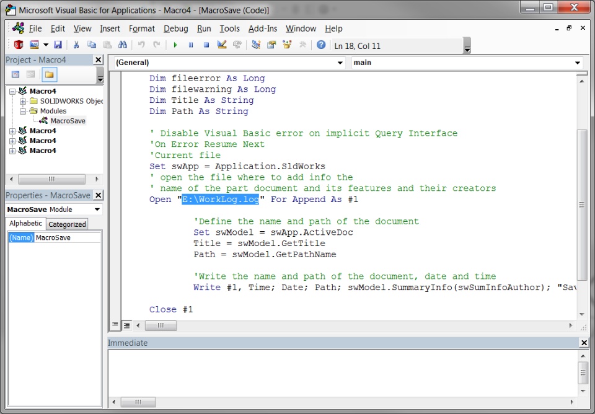Close the Immediate window
Image resolution: width=595 pixels, height=414 pixels.
584,343
